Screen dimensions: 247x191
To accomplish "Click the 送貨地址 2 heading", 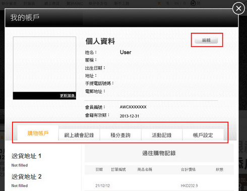I will click(x=26, y=176).
